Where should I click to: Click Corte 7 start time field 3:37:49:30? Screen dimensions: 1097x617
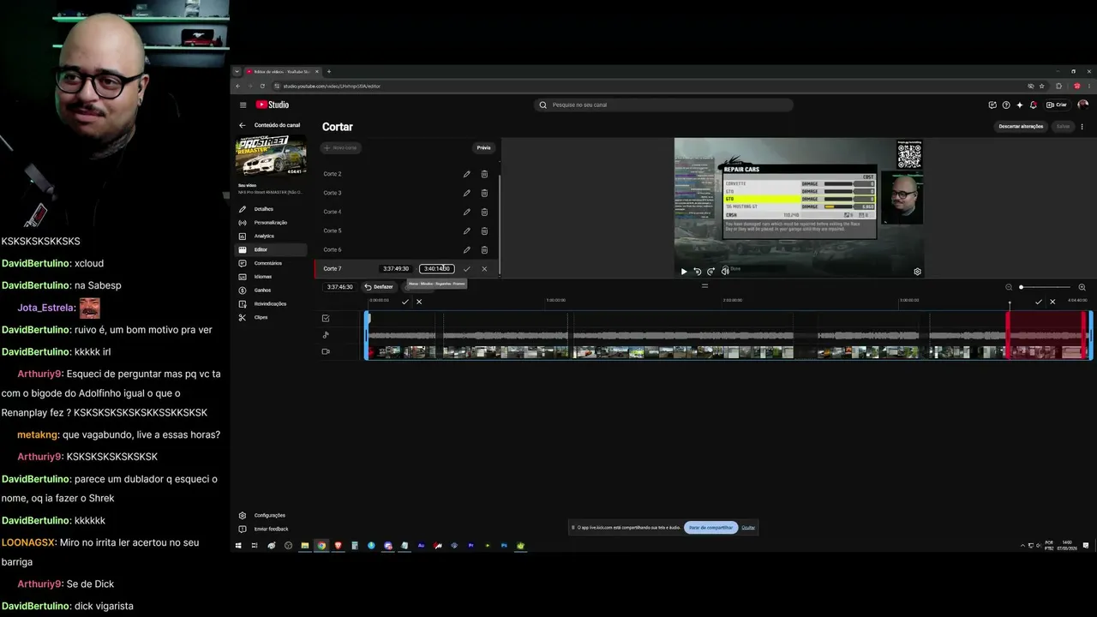(x=396, y=269)
